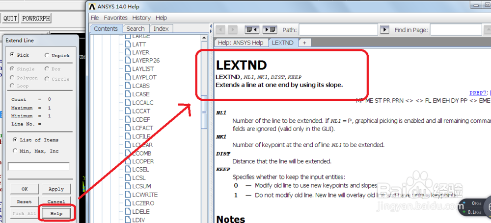The image size is (491, 223).
Task: Open the LARGE command topic
Action: [141, 36]
